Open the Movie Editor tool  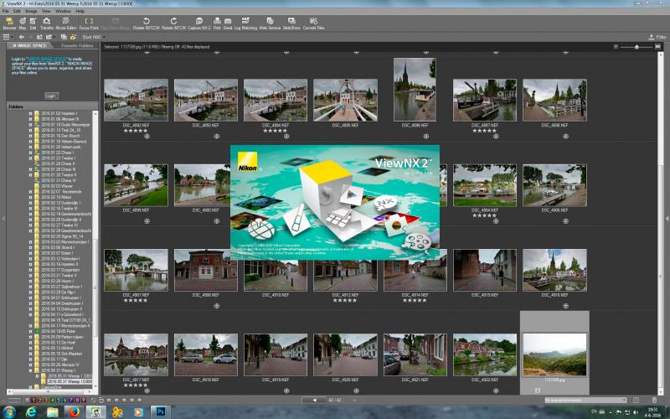[x=66, y=23]
